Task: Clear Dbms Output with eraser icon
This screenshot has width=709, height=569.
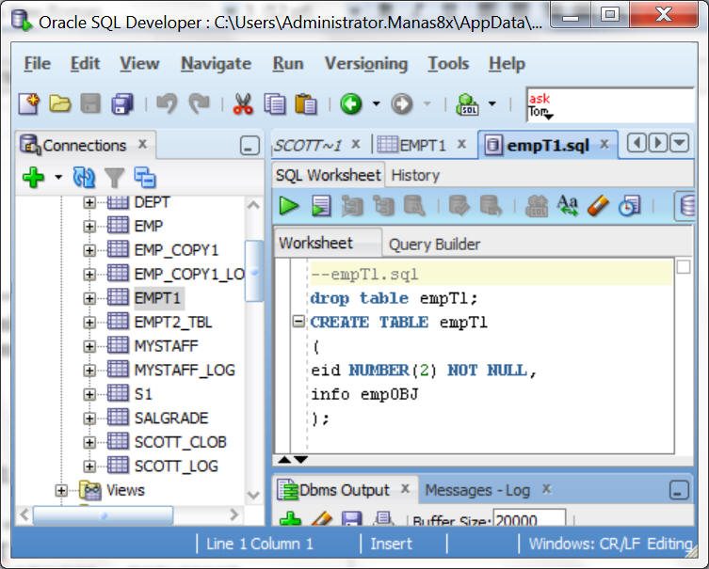Action: (321, 519)
